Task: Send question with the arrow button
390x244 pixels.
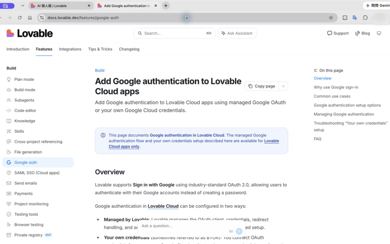Action: click(x=239, y=231)
